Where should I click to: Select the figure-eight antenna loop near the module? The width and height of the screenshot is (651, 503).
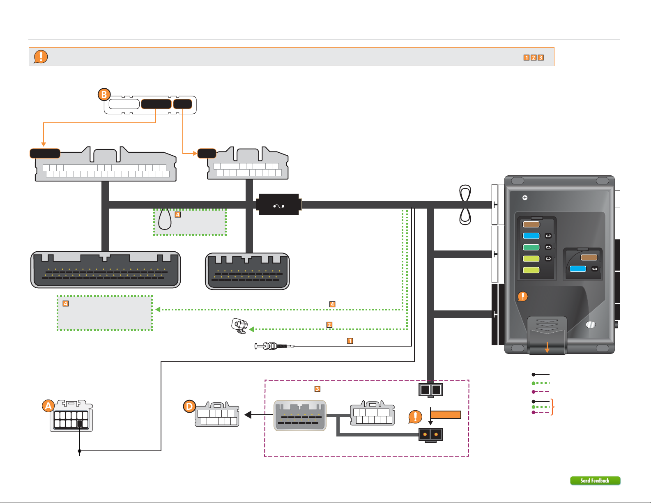(465, 205)
